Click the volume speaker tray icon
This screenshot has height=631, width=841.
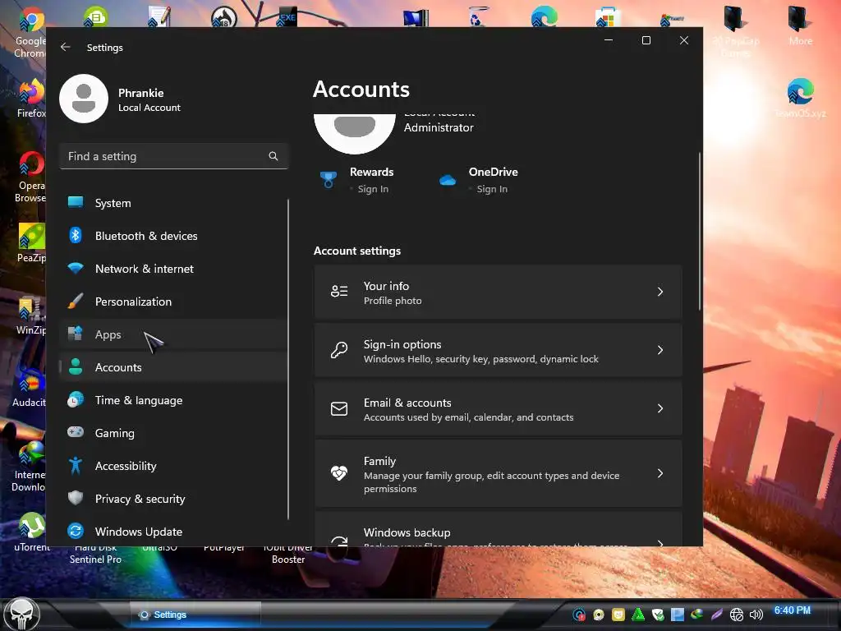tap(756, 615)
